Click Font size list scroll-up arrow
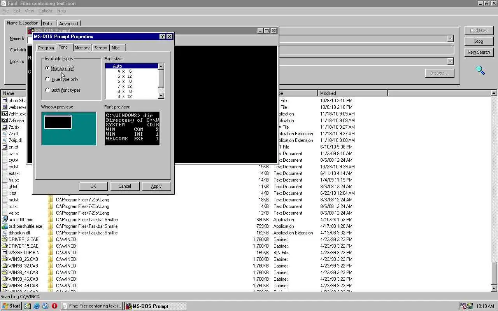The image size is (498, 311). point(161,66)
